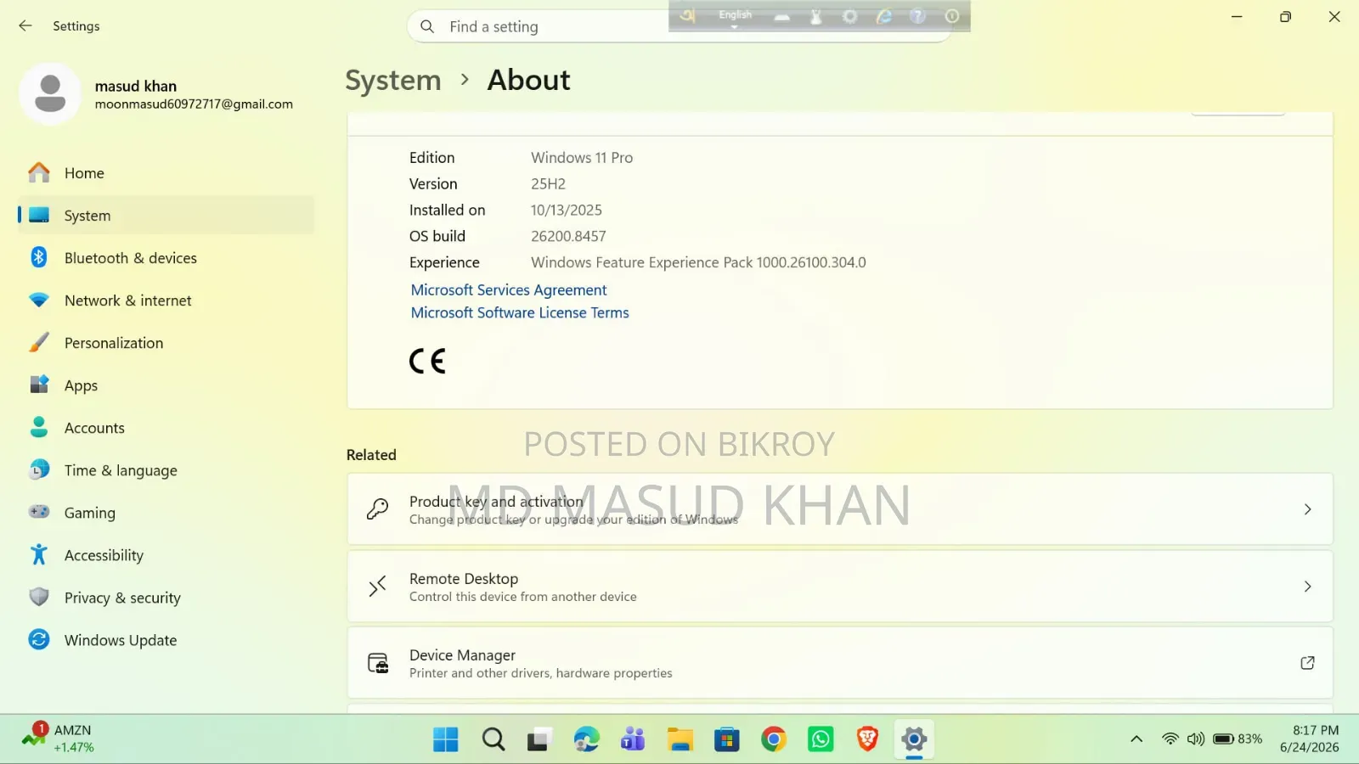Show hidden tray icons chevron

[x=1136, y=739]
